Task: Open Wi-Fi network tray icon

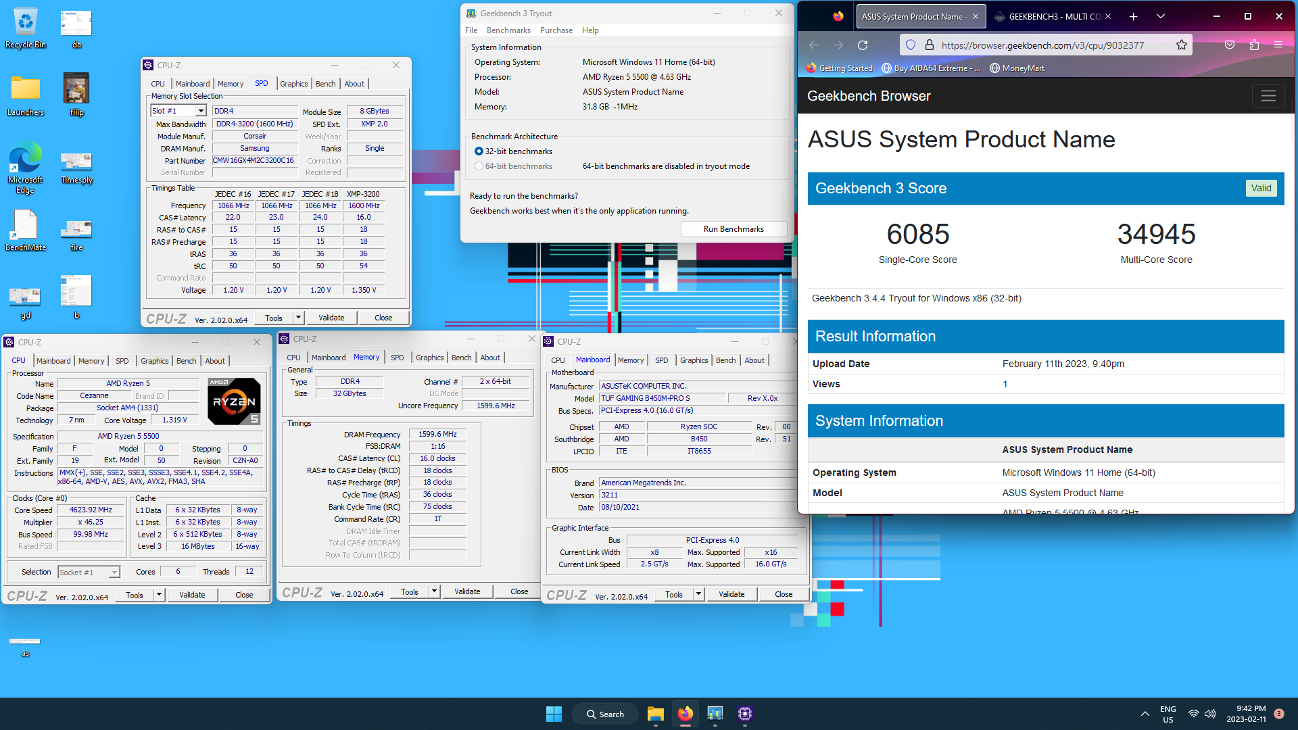Action: coord(1194,714)
